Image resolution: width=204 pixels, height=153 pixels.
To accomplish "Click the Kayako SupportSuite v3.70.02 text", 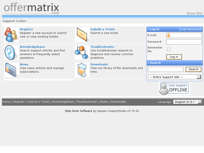I will click(118, 111).
